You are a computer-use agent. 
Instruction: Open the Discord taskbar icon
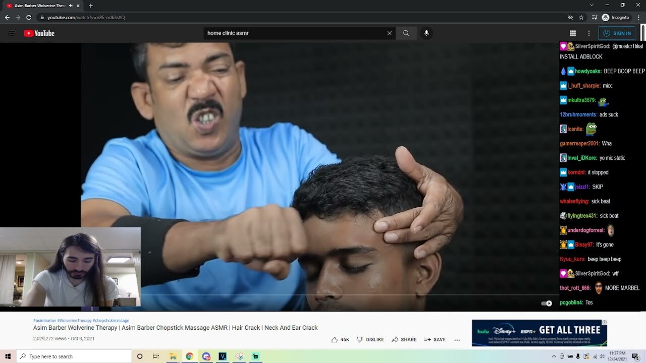(x=206, y=356)
